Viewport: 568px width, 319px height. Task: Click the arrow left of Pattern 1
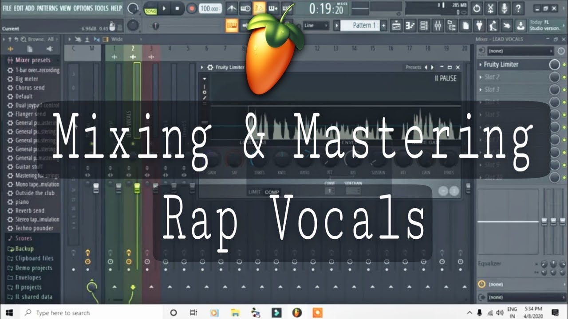(x=337, y=25)
